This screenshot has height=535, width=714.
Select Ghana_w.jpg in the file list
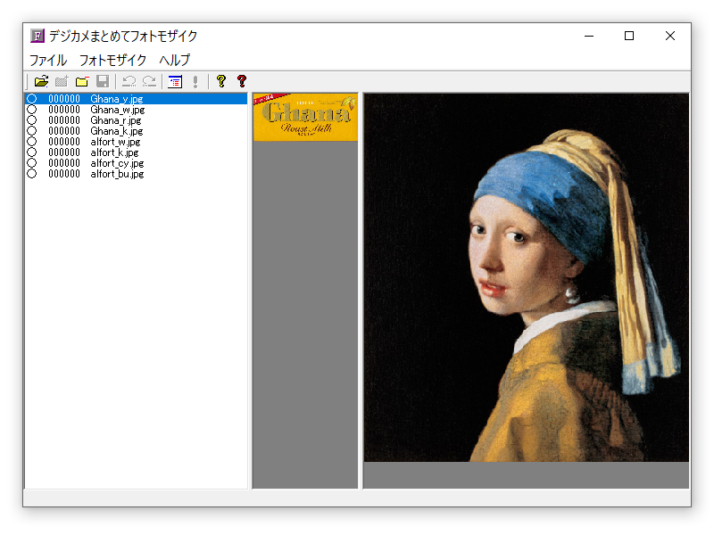tap(136, 110)
